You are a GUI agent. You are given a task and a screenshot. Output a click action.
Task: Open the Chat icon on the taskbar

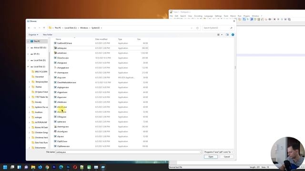pyautogui.click(x=26, y=167)
